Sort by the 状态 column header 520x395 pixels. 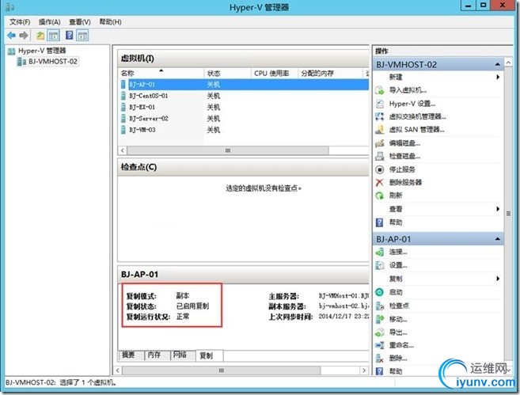tap(227, 74)
